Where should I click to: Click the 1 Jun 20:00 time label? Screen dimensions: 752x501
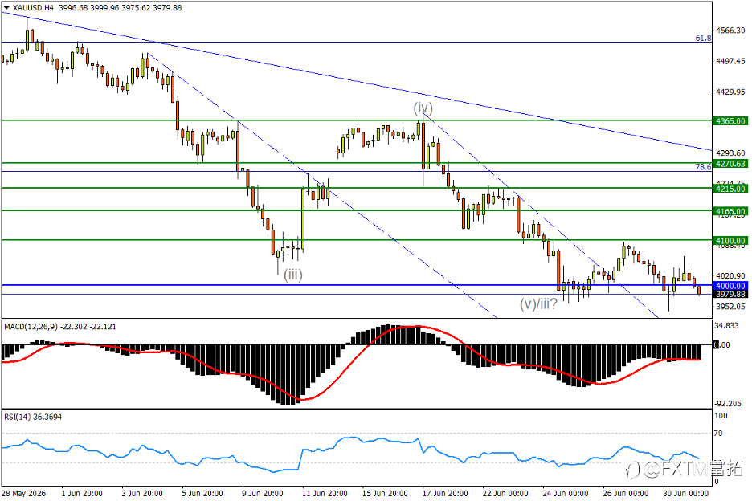(x=82, y=493)
